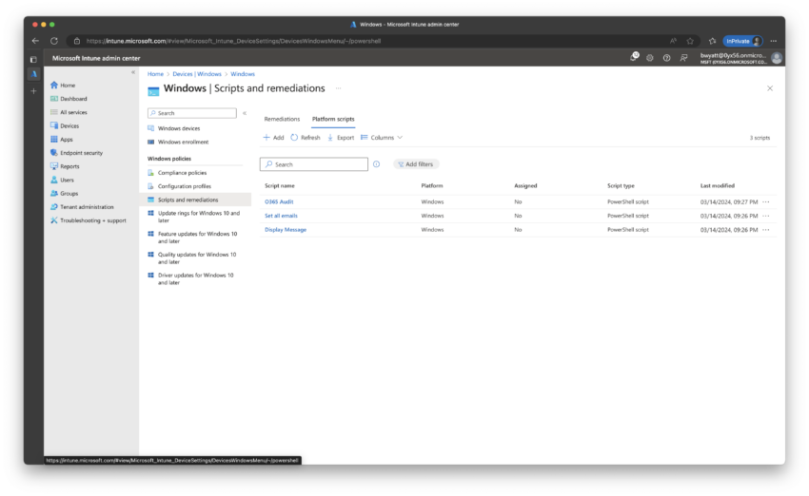Open the Set all emails script link
The image size is (809, 496).
coord(281,216)
